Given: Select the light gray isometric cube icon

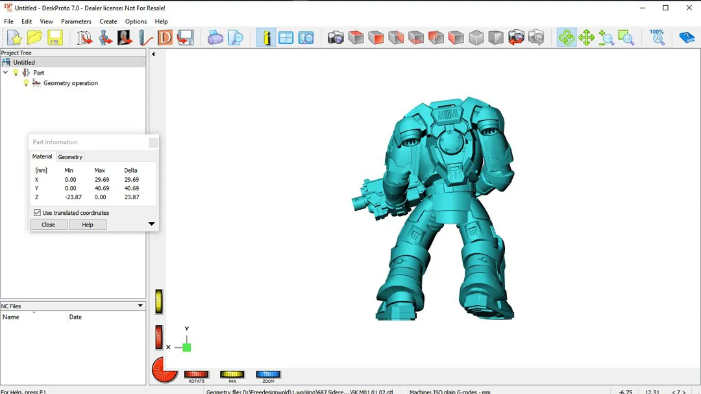Looking at the screenshot, I should pyautogui.click(x=476, y=38).
